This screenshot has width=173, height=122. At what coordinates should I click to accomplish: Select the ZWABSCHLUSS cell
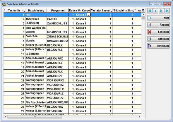[x=58, y=23]
